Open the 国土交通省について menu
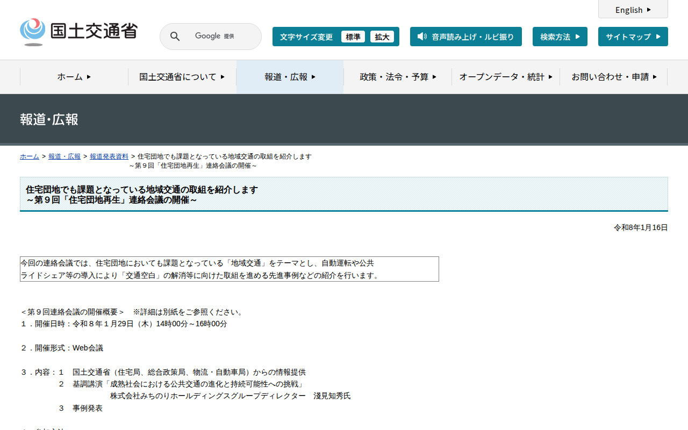This screenshot has height=430, width=688. (182, 77)
